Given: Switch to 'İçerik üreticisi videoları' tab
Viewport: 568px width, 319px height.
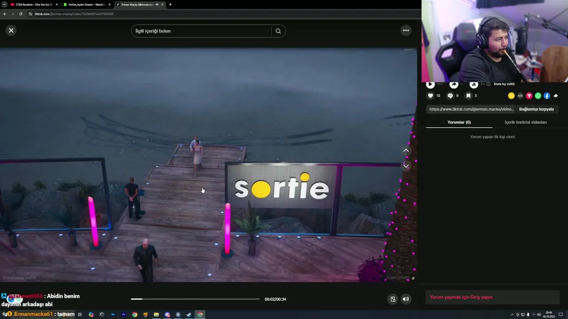Looking at the screenshot, I should click(525, 122).
